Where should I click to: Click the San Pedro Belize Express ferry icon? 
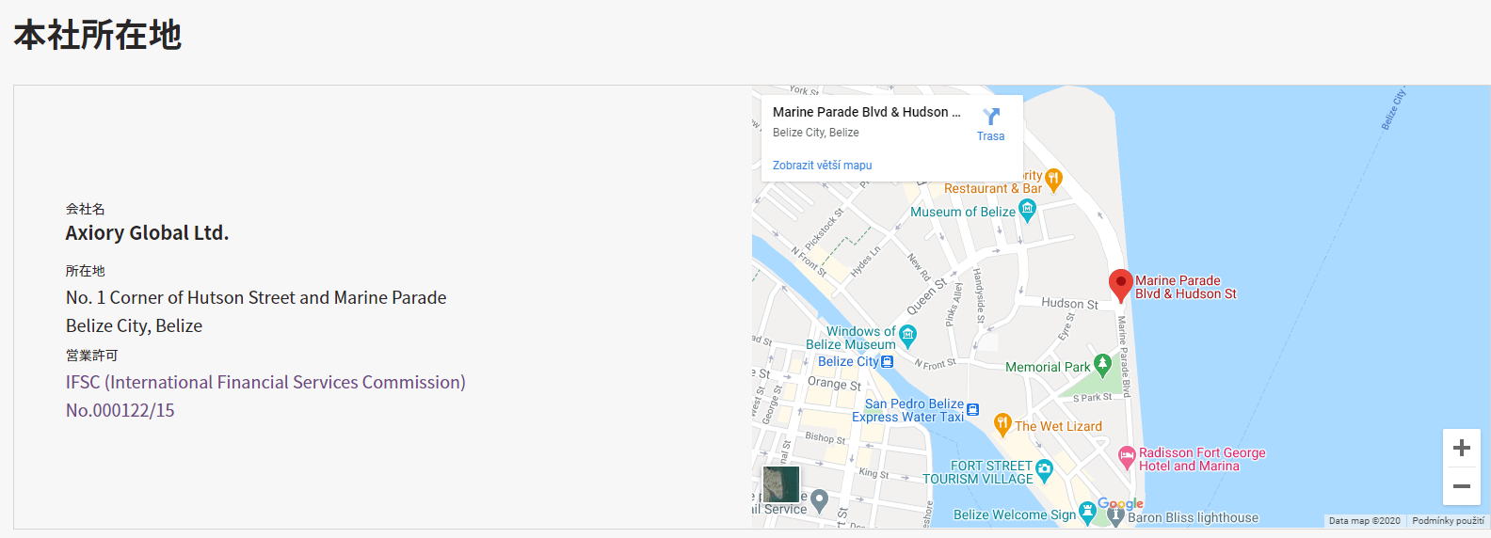pyautogui.click(x=973, y=410)
